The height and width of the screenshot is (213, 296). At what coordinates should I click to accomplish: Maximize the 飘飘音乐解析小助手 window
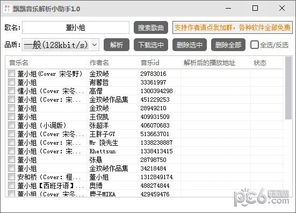pos(255,8)
